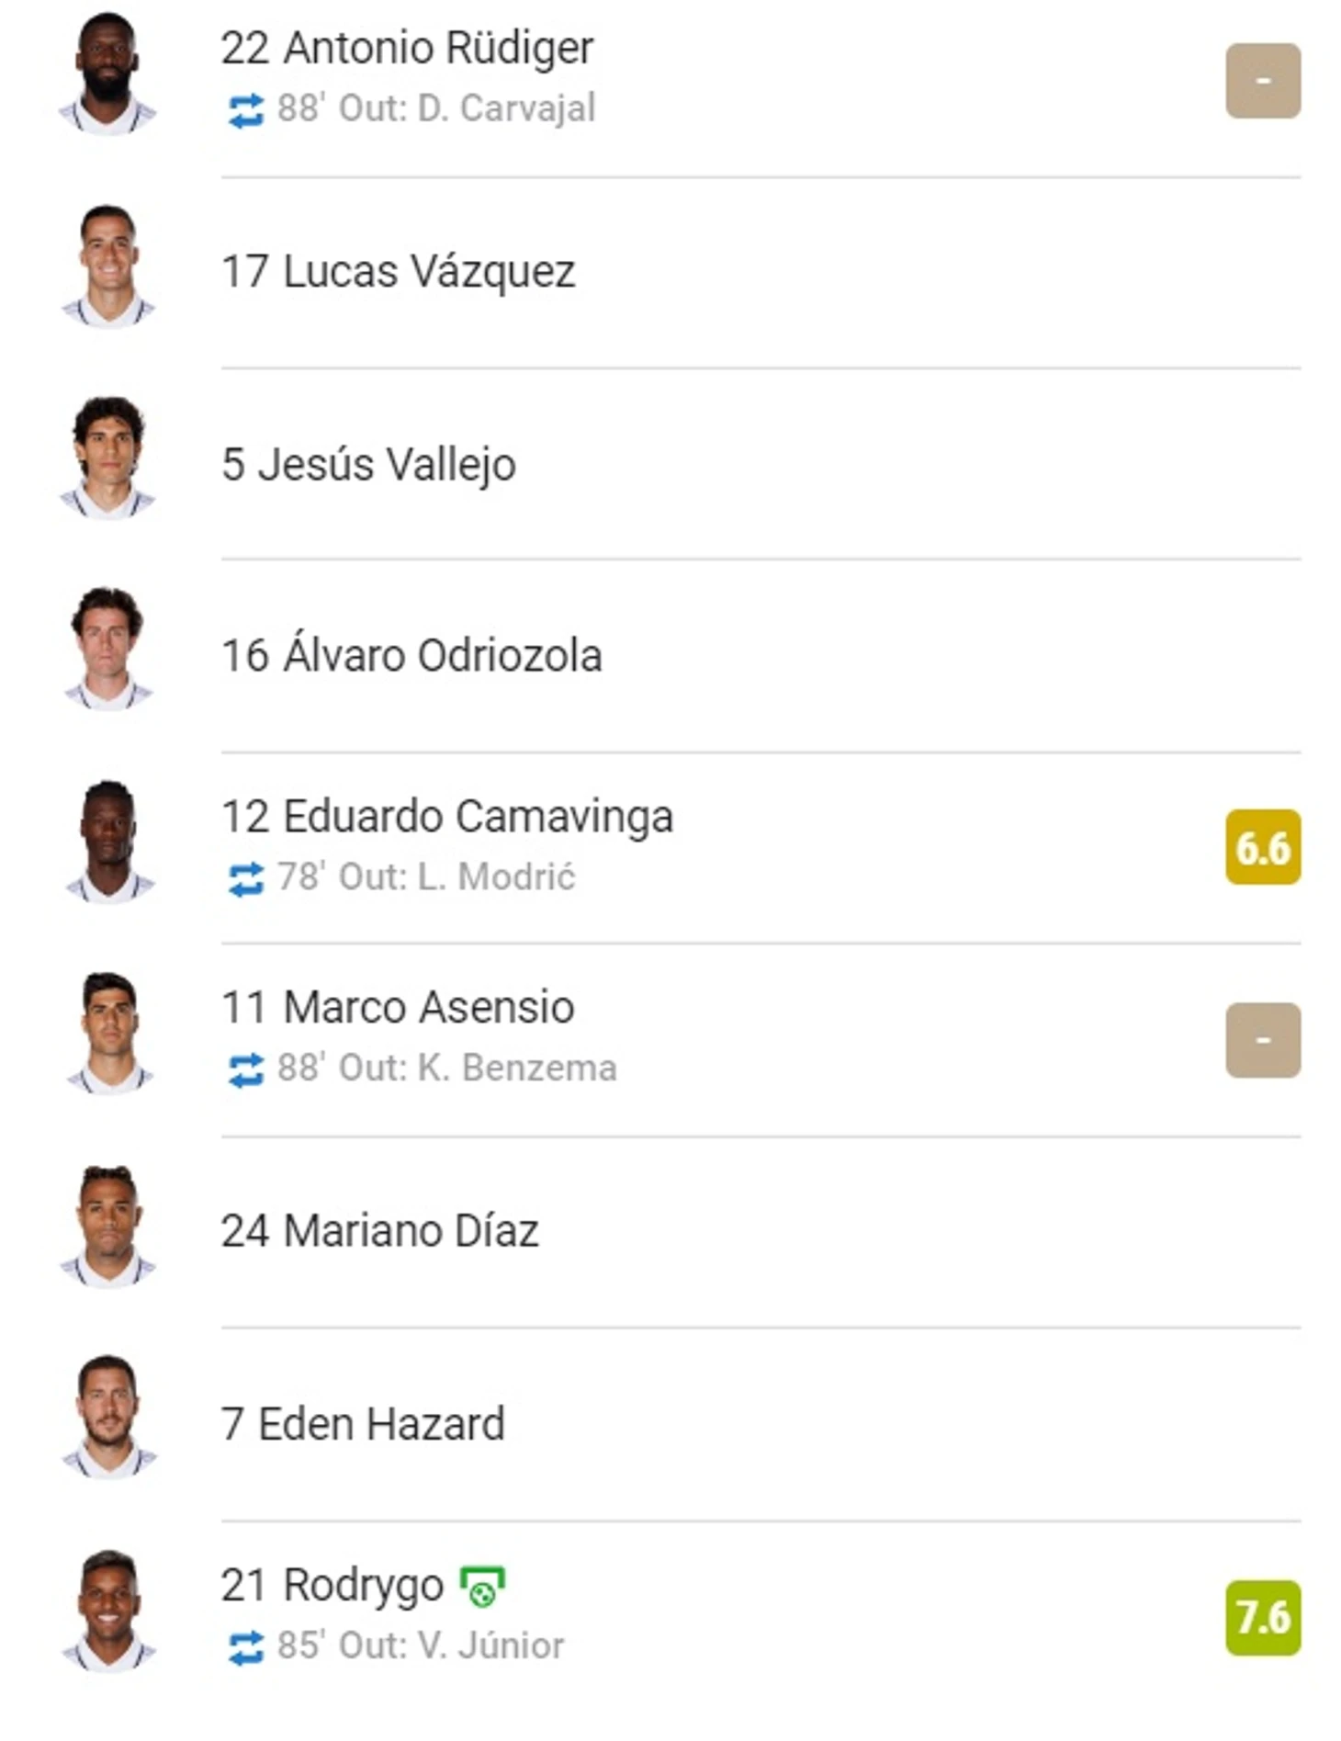This screenshot has height=1741, width=1341.
Task: Open the green 7.6 rating badge for Rodrygo
Action: point(1262,1618)
